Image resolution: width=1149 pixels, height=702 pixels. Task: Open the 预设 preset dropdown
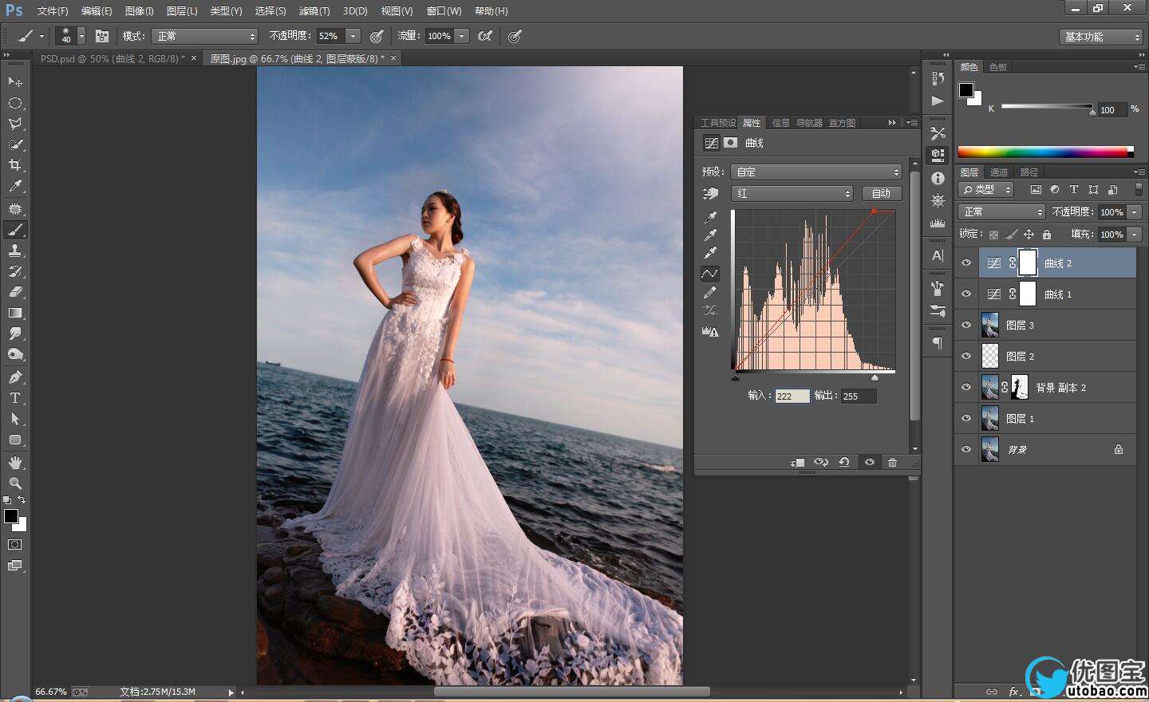pos(816,172)
